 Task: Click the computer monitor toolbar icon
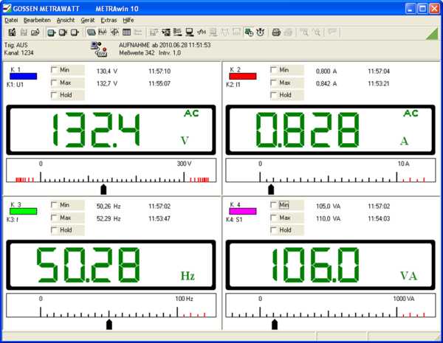click(190, 32)
